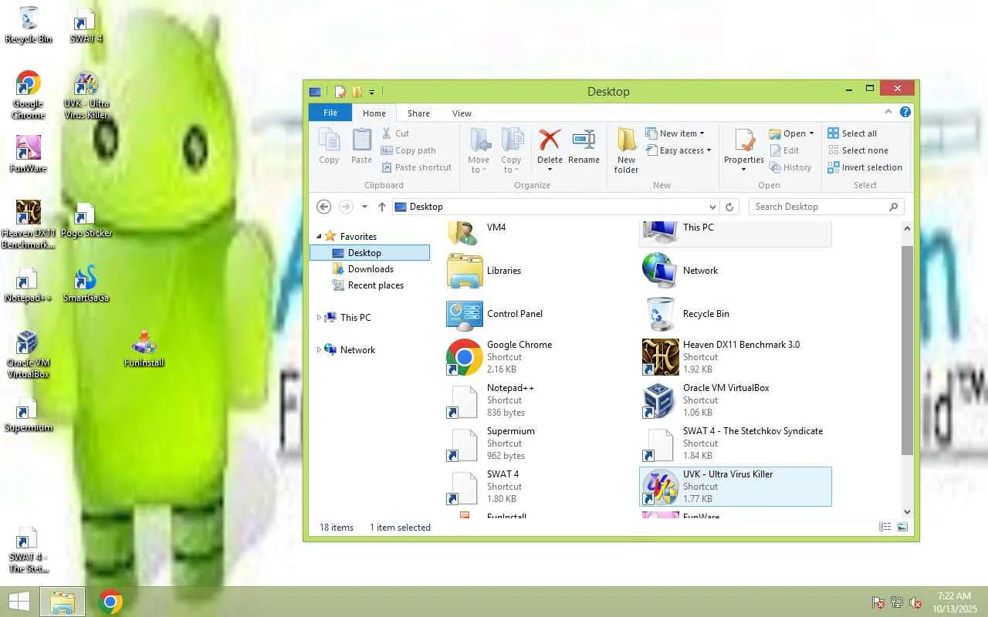Switch to large icons view in the status bar
This screenshot has width=988, height=617.
tap(902, 528)
